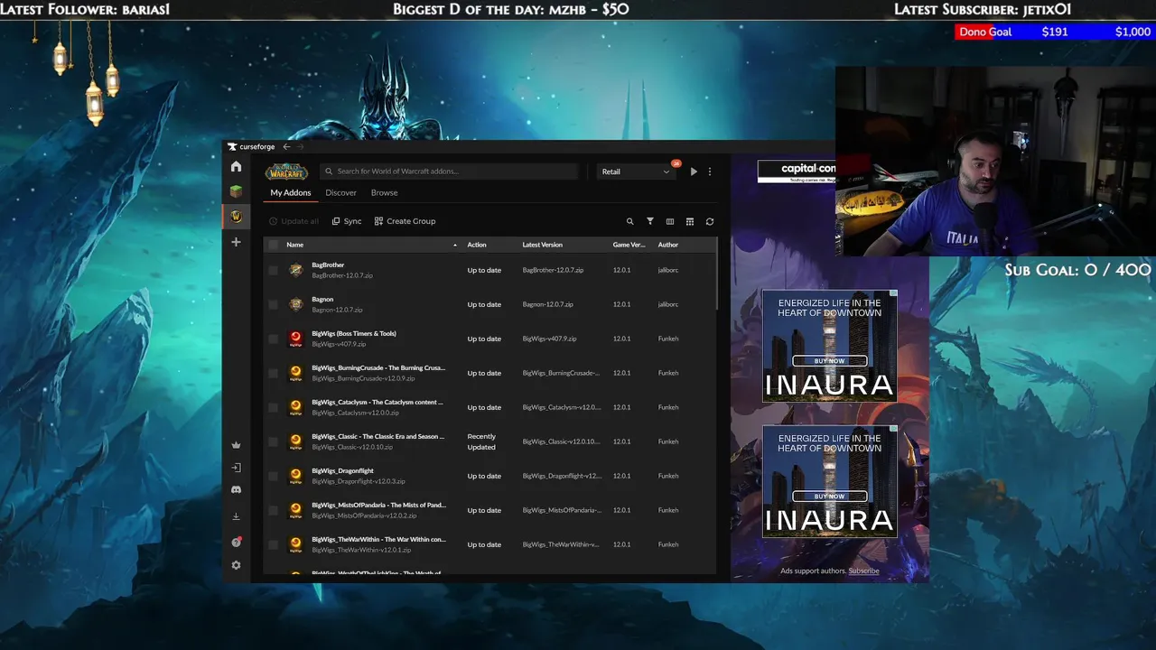Click the BigWigs-v407.9.zip latest version cell
This screenshot has height=650, width=1156.
[x=549, y=339]
